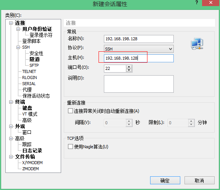
Task: Select VT 模式 tree item
Action: tap(30, 114)
